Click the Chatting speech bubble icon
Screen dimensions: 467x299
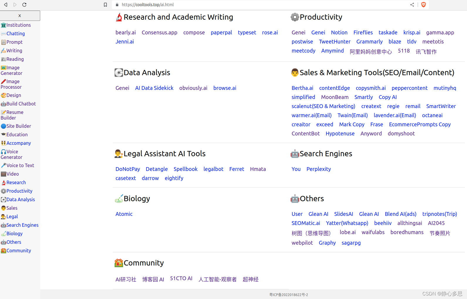pos(4,34)
